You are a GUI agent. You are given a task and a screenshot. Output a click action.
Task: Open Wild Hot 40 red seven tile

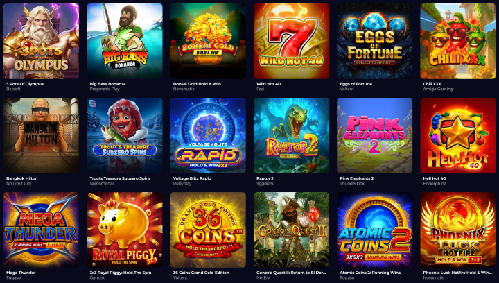coord(291,41)
